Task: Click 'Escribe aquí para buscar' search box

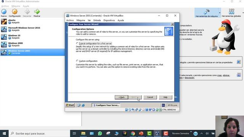Action: (x=39, y=134)
